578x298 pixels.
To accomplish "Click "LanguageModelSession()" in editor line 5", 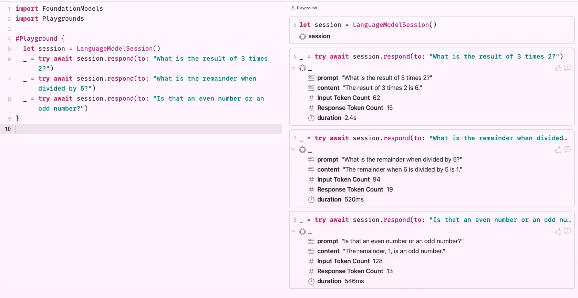I will point(118,49).
